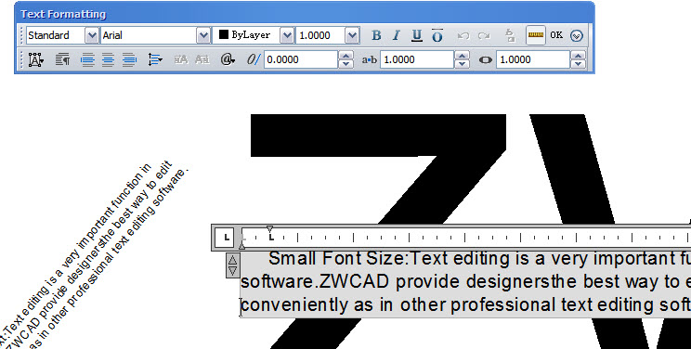Click the tab-stop type L box on the ruler

click(x=227, y=238)
